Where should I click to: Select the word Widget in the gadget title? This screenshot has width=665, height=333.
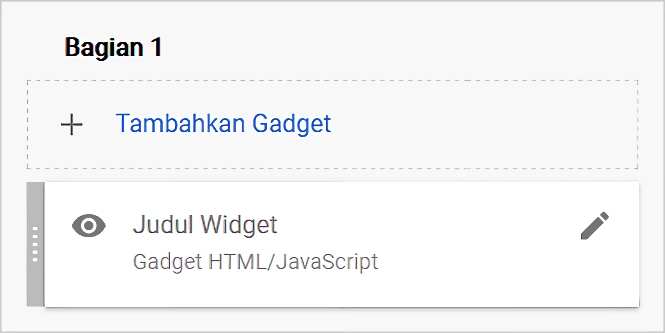238,224
